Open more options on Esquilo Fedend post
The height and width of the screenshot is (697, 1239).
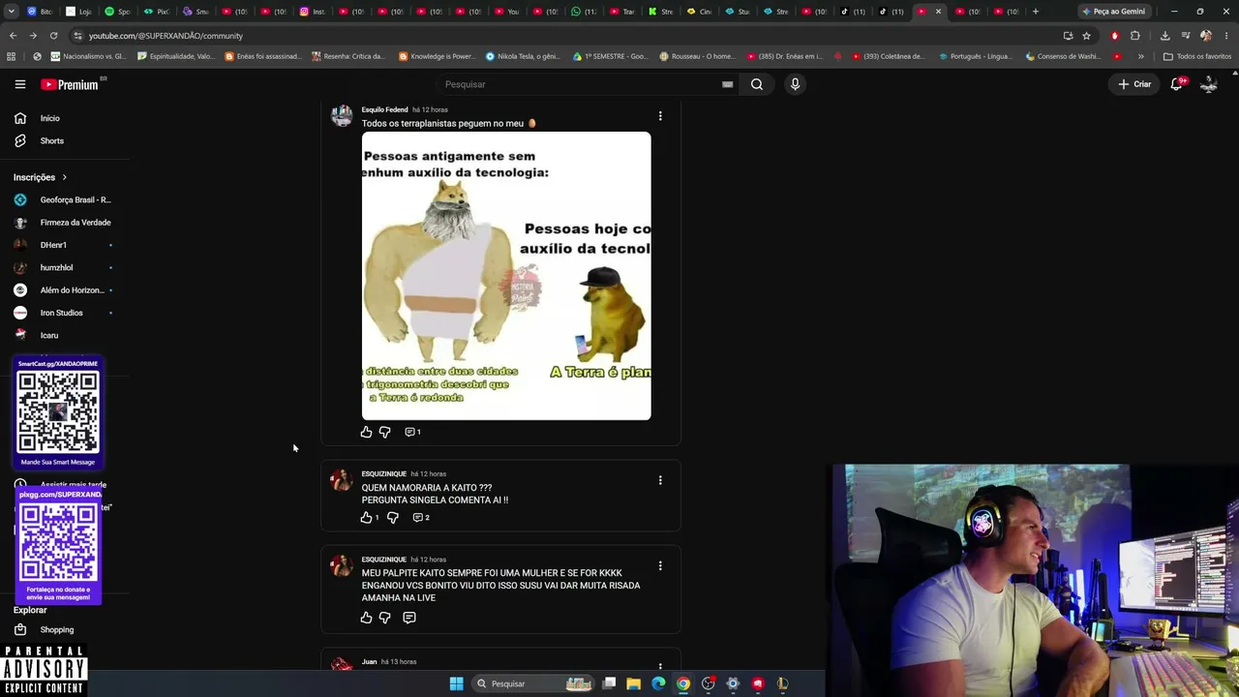660,116
